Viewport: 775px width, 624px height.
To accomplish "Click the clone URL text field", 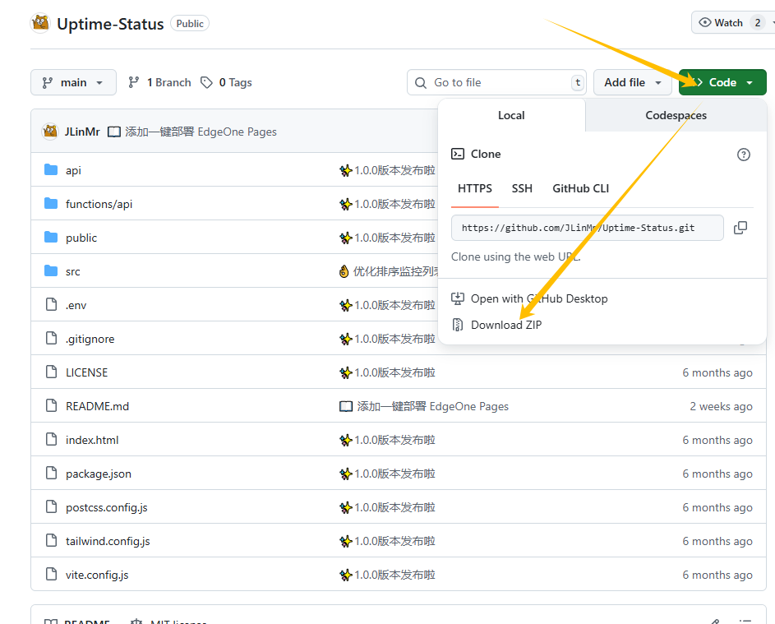I will click(587, 228).
